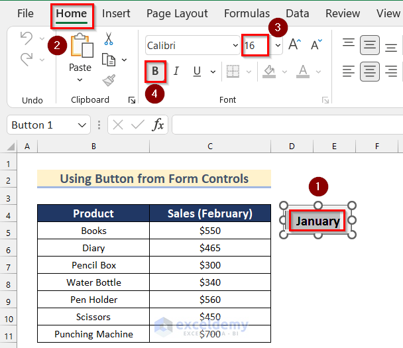Increase font size with large A

294,44
